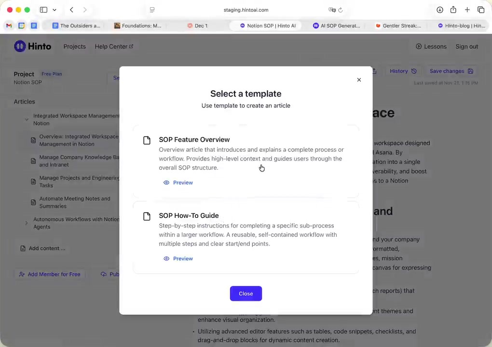Open the pinned Gmail tab icon
The image size is (492, 347).
(9, 26)
